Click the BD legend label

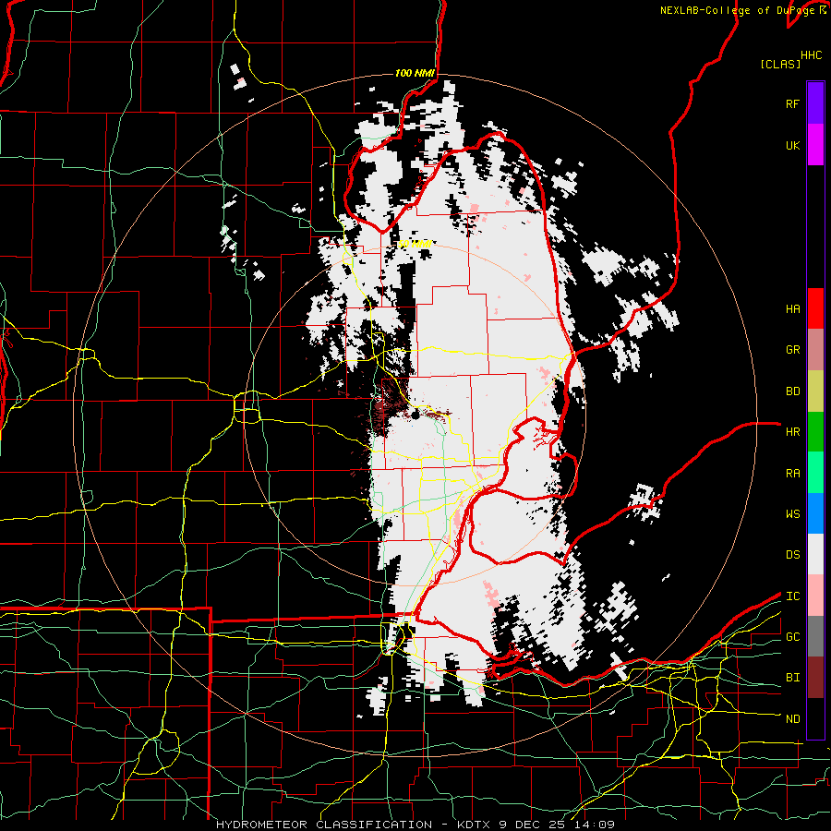(x=793, y=391)
